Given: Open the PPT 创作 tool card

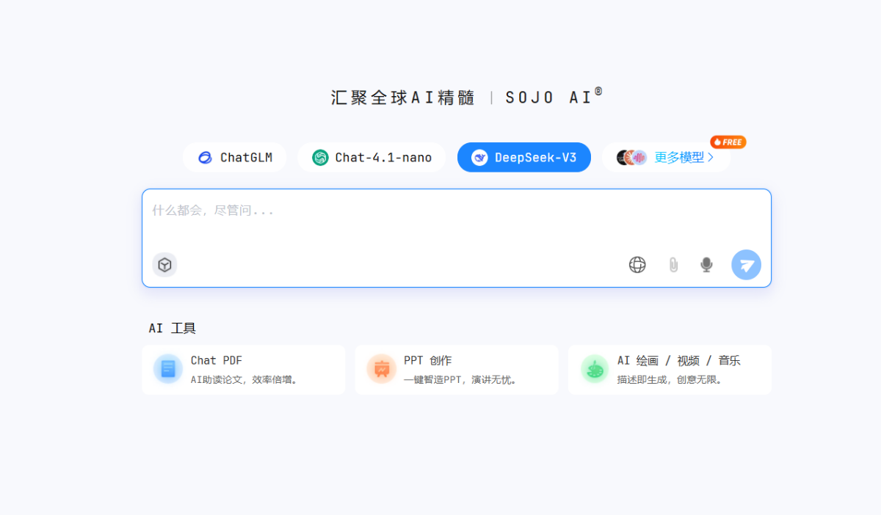Looking at the screenshot, I should (x=457, y=370).
